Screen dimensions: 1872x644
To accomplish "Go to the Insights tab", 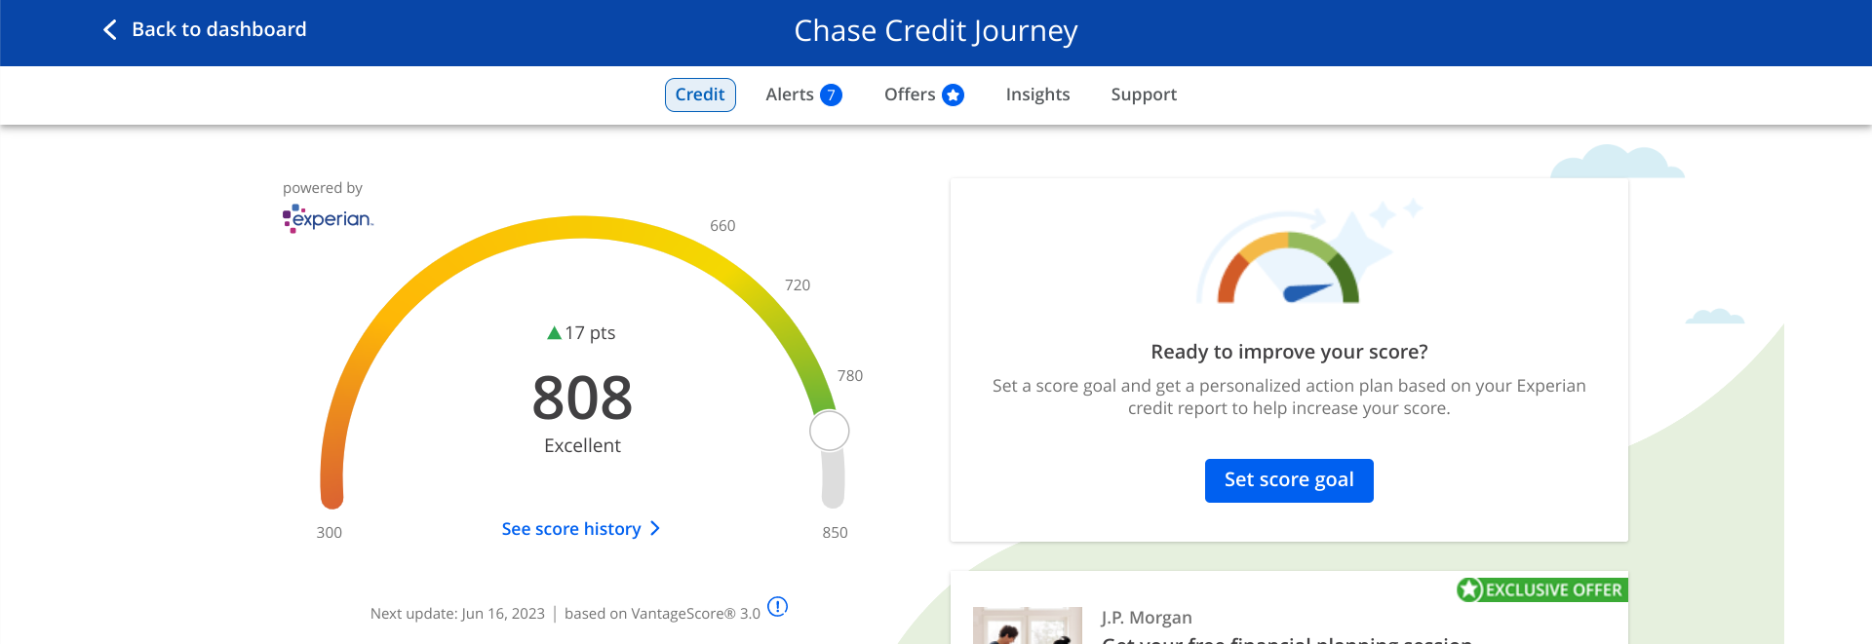I will pos(1037,95).
